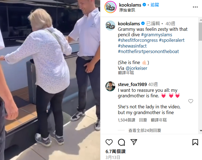The height and width of the screenshot is (160, 202).
Task: Open kookslams profile picture in header
Action: pos(110,7)
